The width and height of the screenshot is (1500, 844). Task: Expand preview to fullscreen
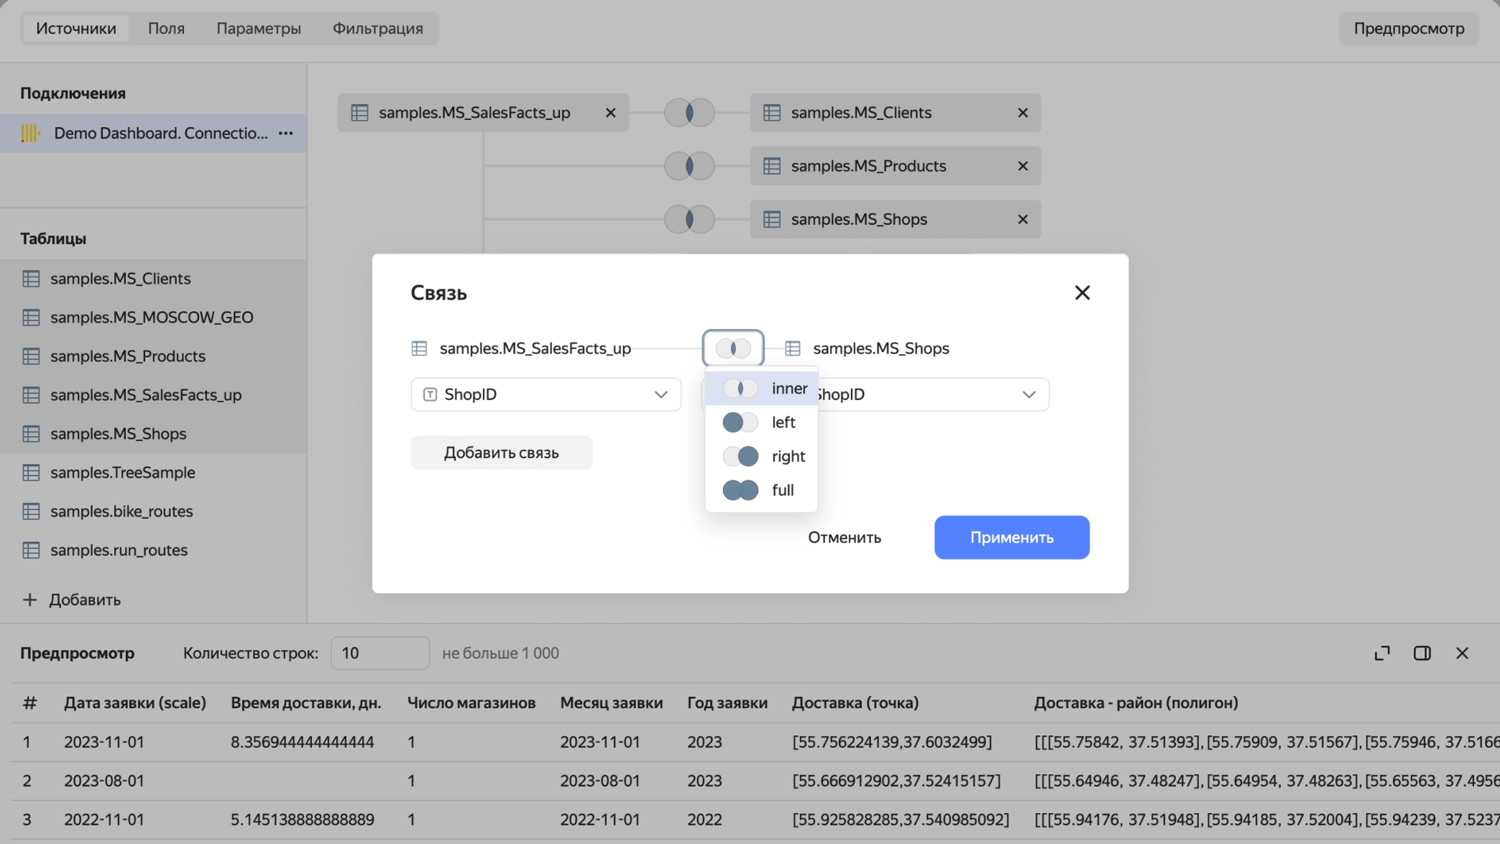coord(1381,653)
